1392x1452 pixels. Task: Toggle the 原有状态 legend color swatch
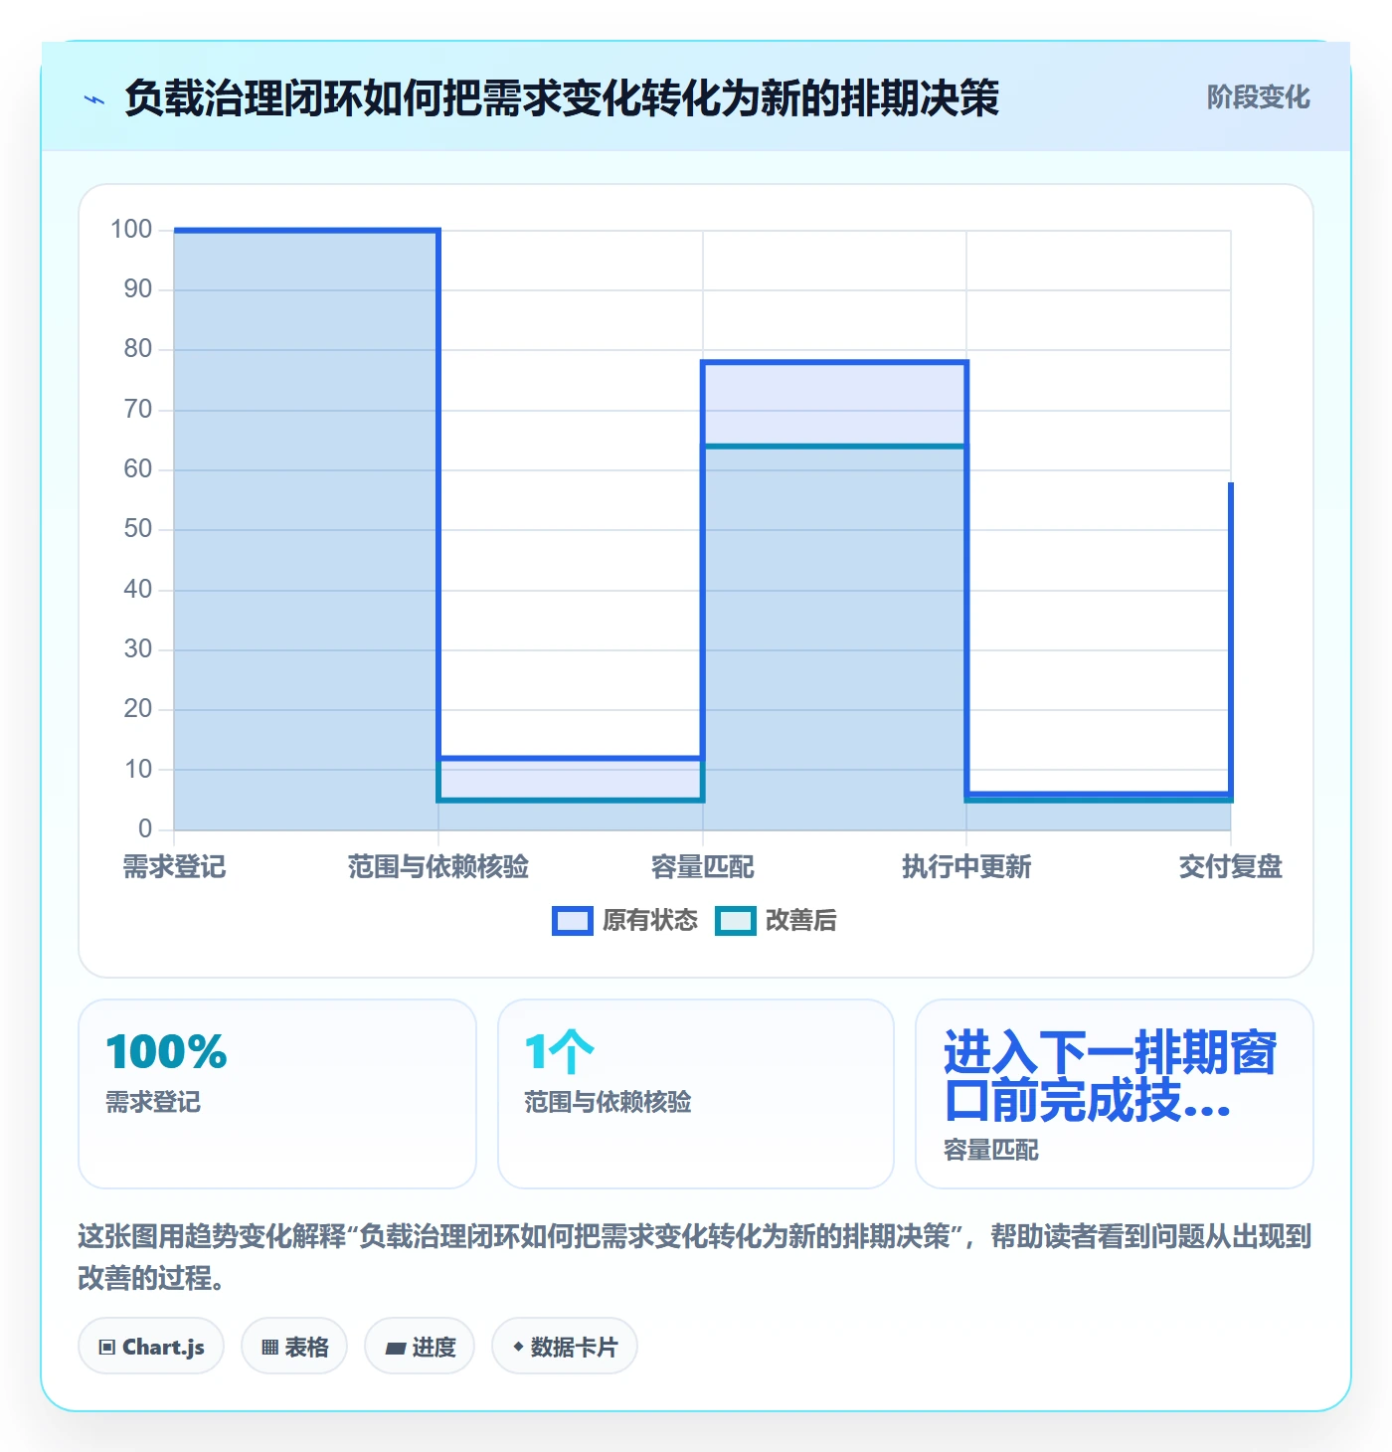point(573,921)
